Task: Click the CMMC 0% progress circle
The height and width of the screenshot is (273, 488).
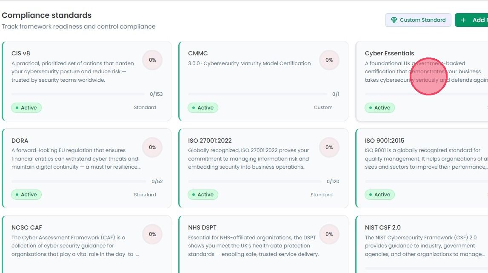Action: pyautogui.click(x=329, y=60)
